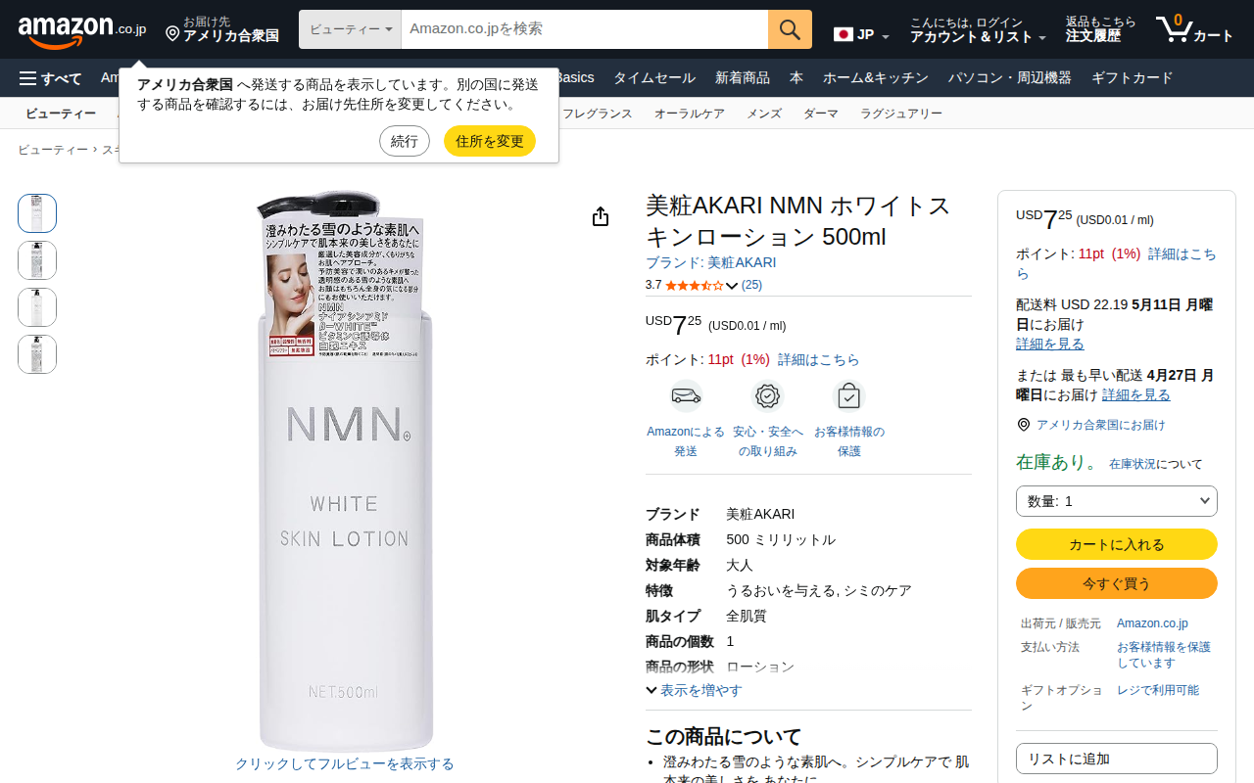The image size is (1254, 783).
Task: Click the Amazonによる発送 delivery truck icon
Action: click(686, 396)
